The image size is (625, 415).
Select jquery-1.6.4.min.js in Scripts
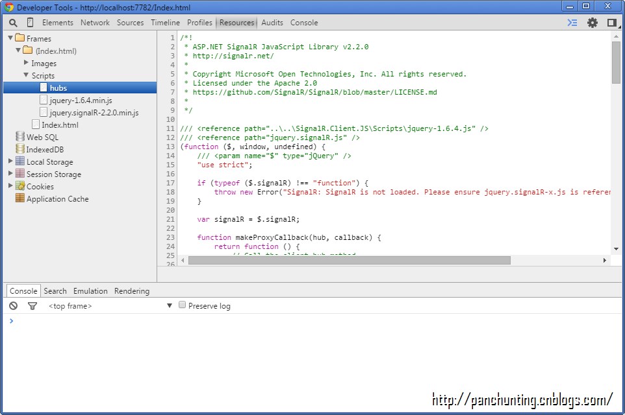[x=81, y=101]
